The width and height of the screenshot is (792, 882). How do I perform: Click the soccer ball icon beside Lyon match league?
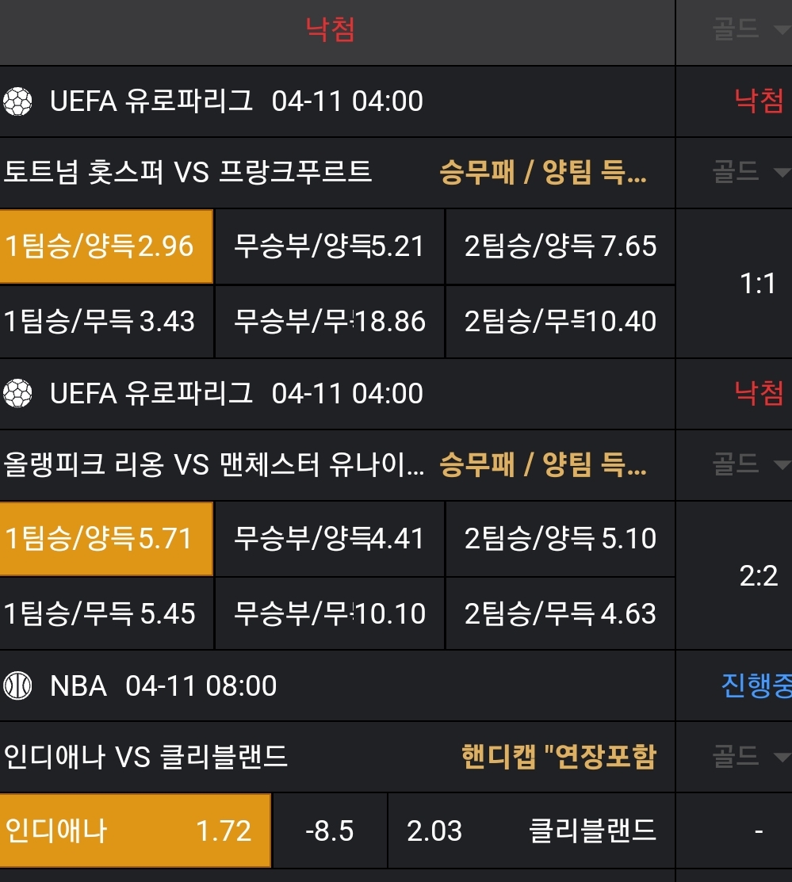point(17,394)
